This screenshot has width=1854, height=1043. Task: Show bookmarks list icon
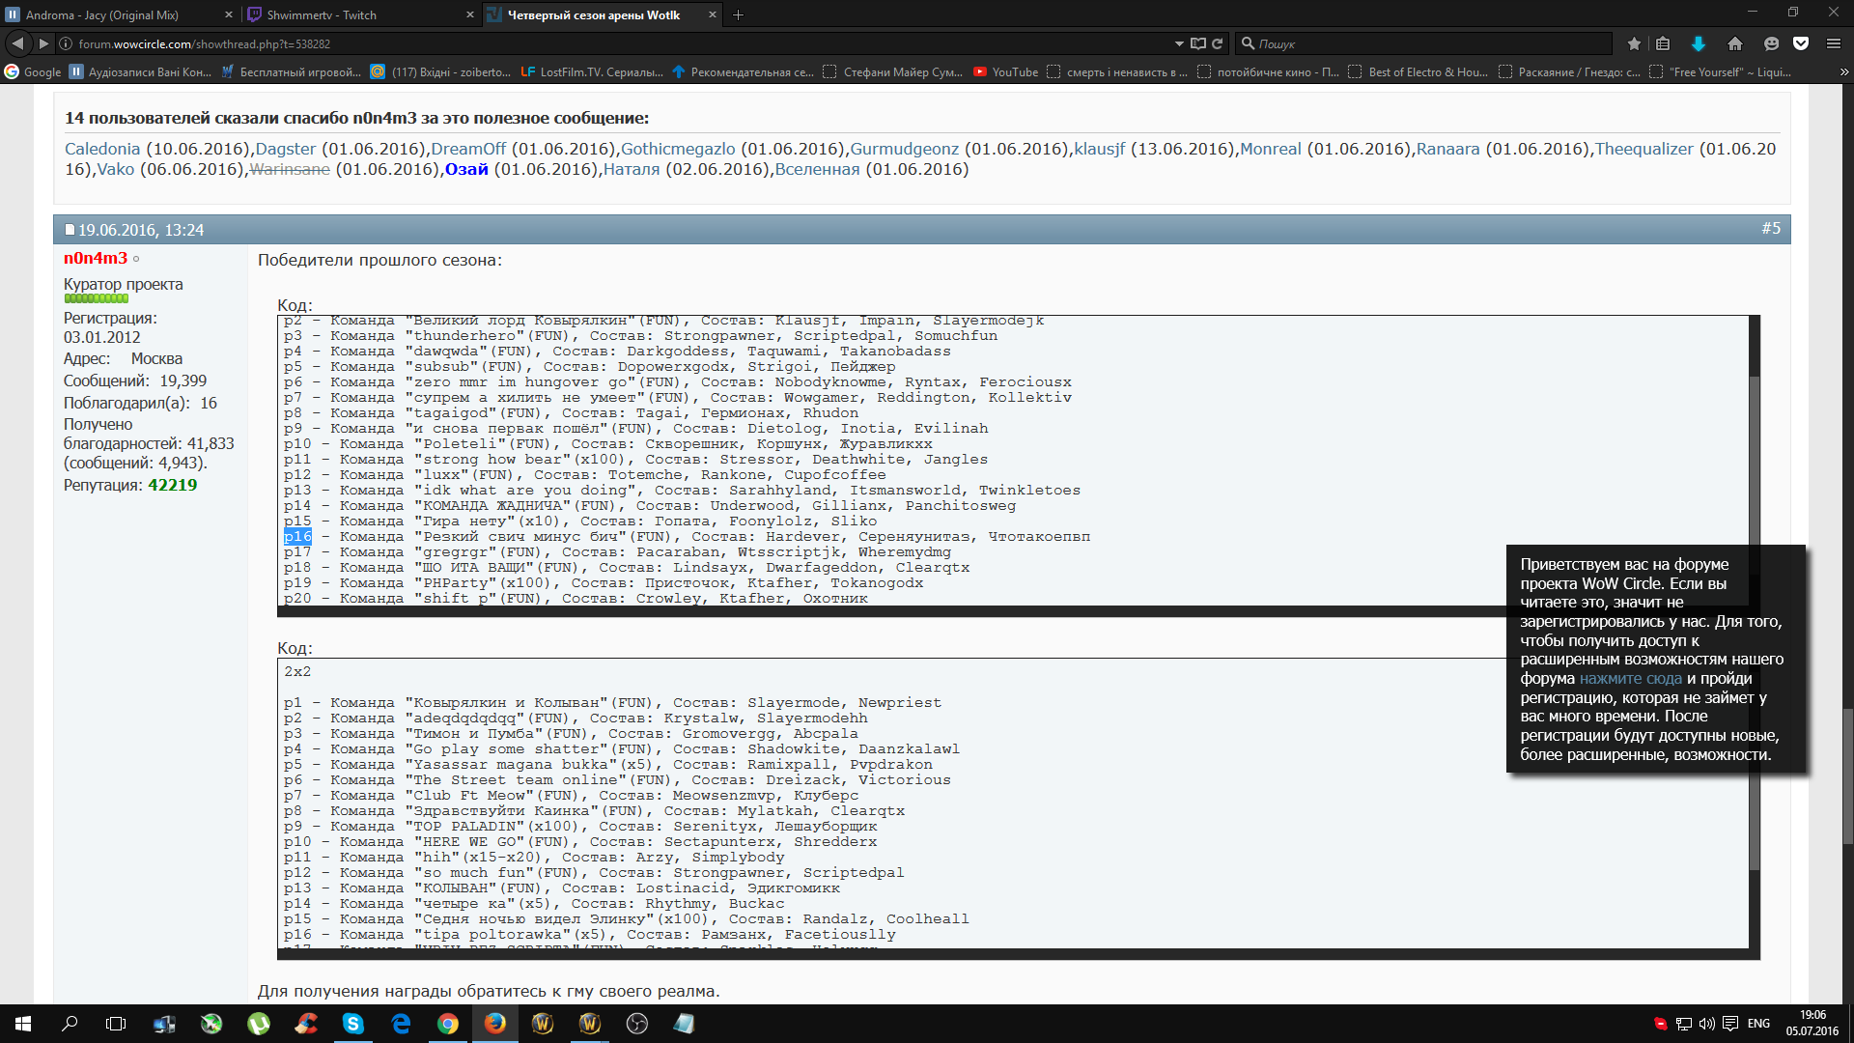[x=1663, y=43]
